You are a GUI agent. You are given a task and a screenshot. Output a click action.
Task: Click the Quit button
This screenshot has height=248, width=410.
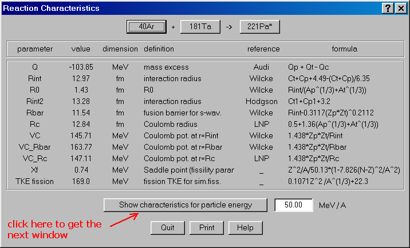168,227
